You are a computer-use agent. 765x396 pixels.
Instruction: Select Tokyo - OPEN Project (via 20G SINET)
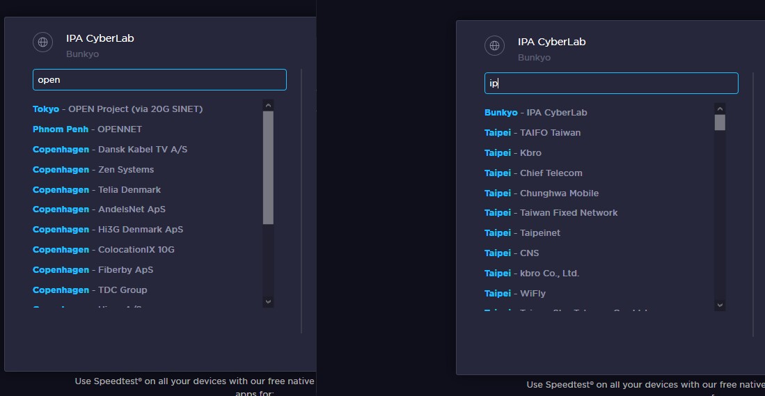(x=118, y=109)
